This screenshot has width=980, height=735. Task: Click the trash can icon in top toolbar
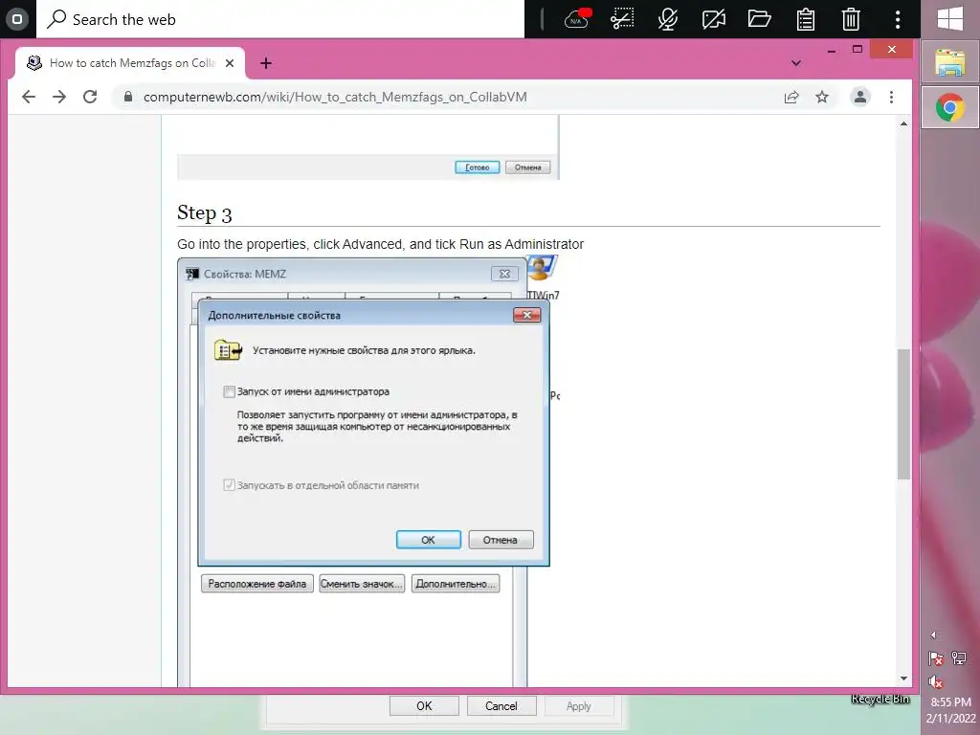(851, 19)
